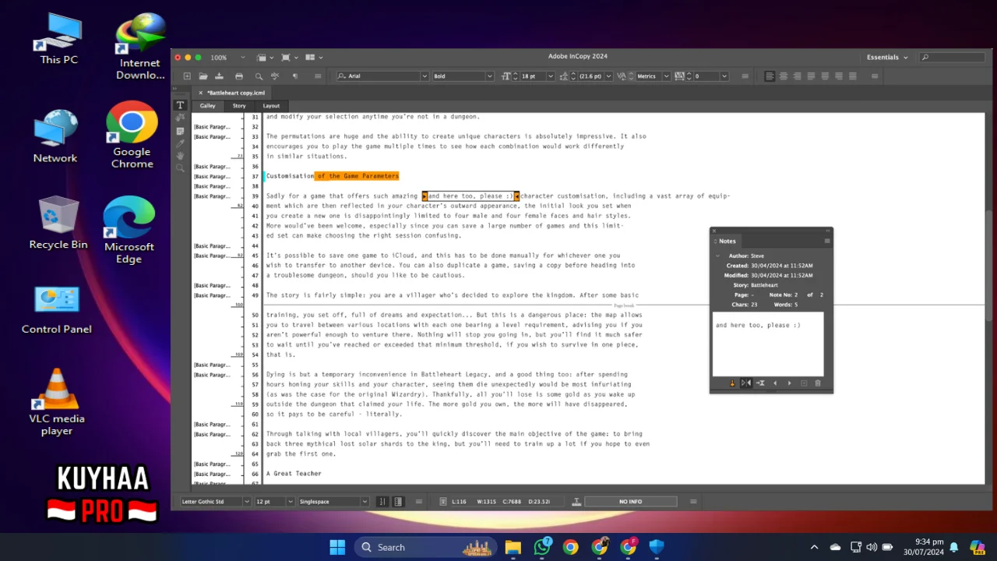Screen dimensions: 997x561
Task: Select Align center paragraph icon
Action: coord(784,76)
